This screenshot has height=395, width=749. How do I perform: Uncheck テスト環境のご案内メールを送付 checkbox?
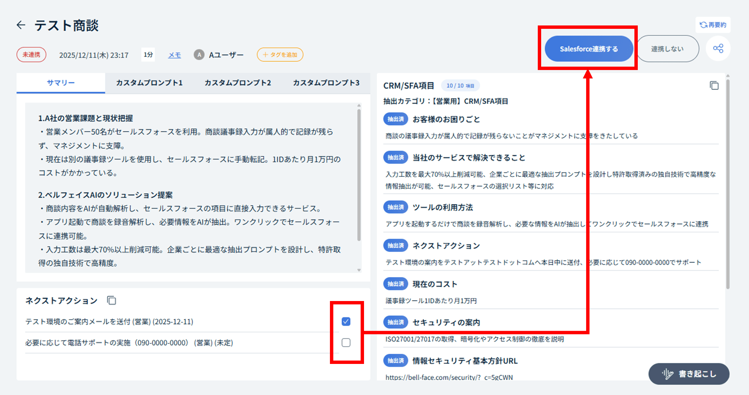point(346,321)
